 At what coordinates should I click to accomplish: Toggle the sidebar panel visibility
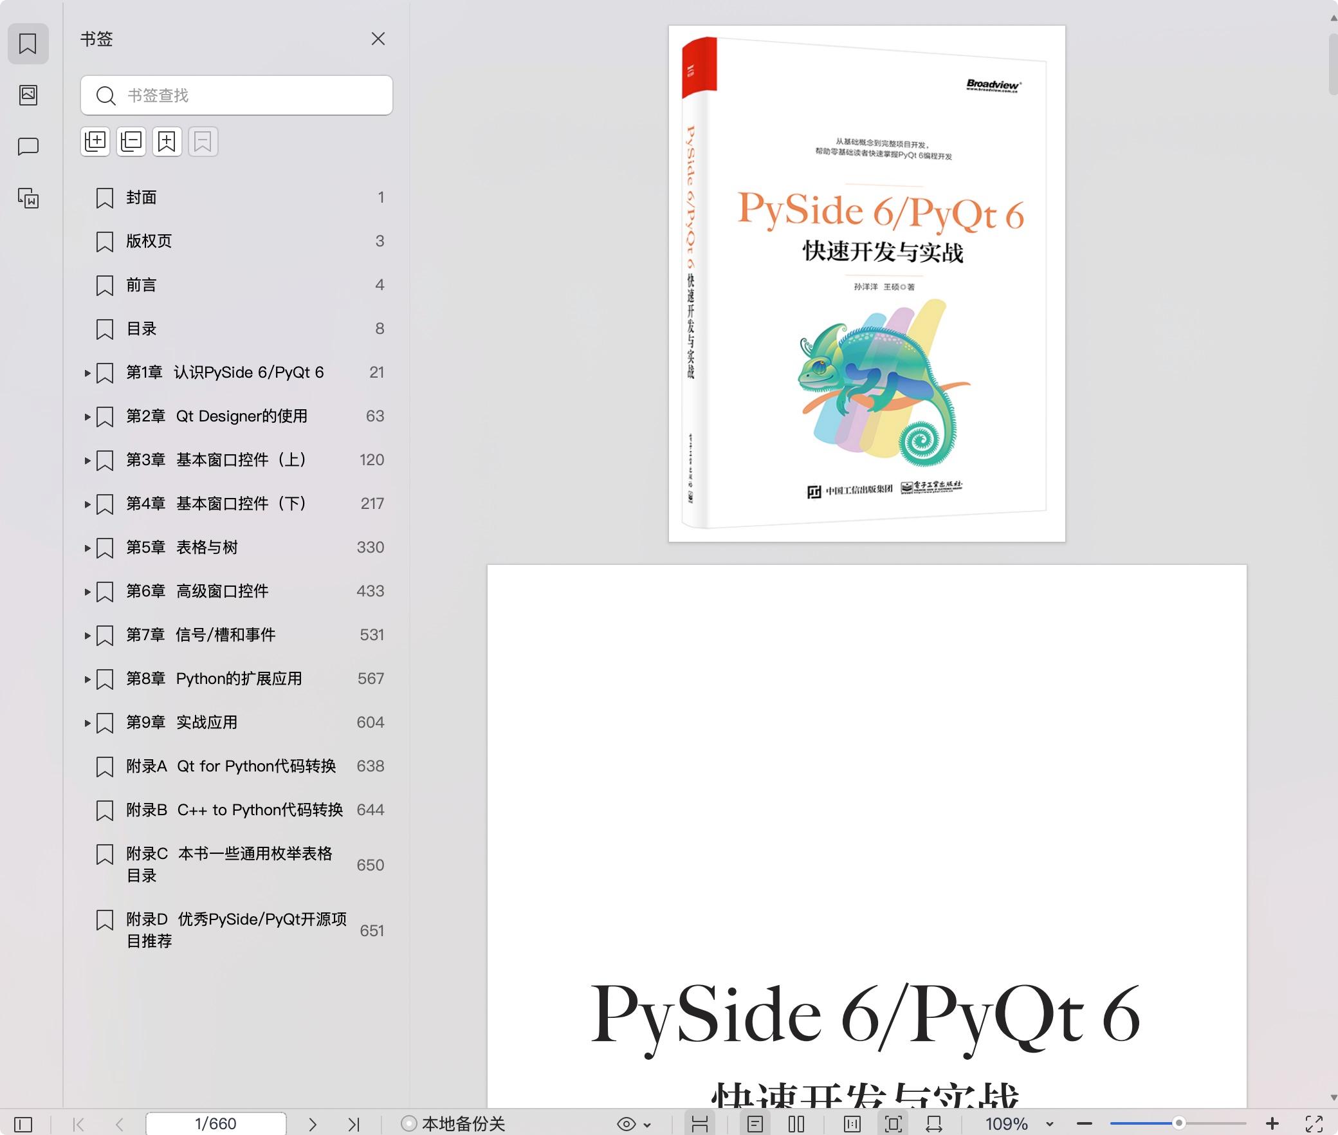tap(23, 1124)
